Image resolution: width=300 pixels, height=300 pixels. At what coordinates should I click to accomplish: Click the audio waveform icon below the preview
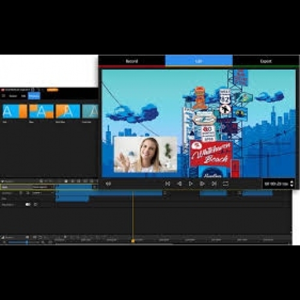pos(108,184)
